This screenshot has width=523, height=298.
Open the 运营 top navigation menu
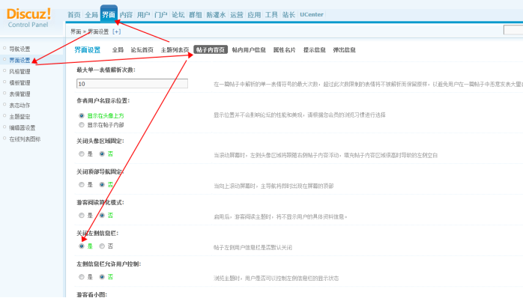[x=237, y=15]
